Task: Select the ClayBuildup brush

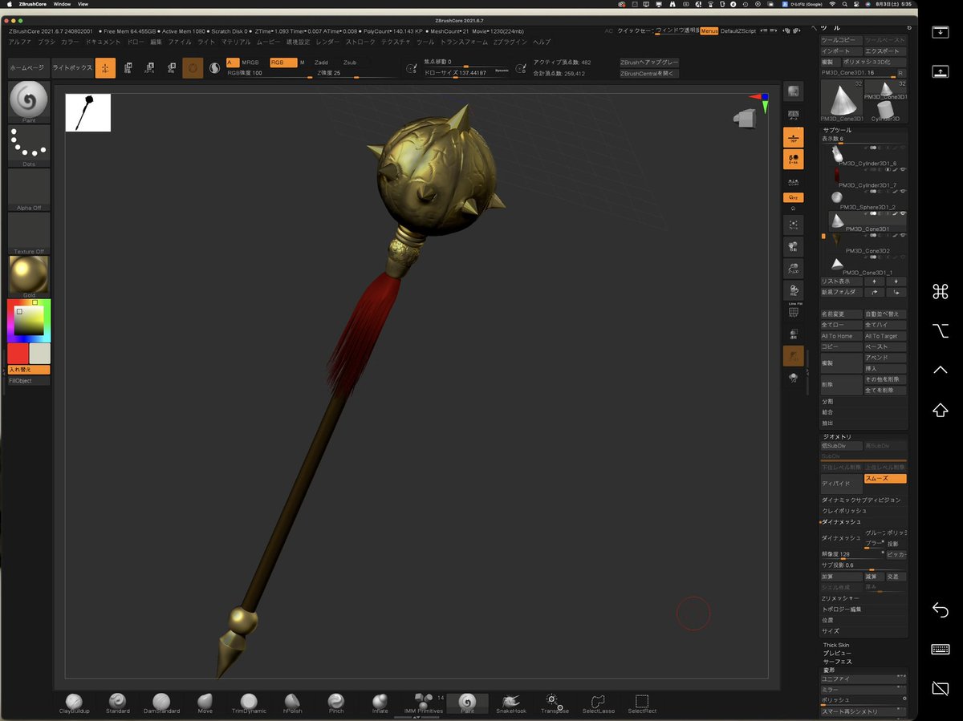Action: pyautogui.click(x=74, y=703)
